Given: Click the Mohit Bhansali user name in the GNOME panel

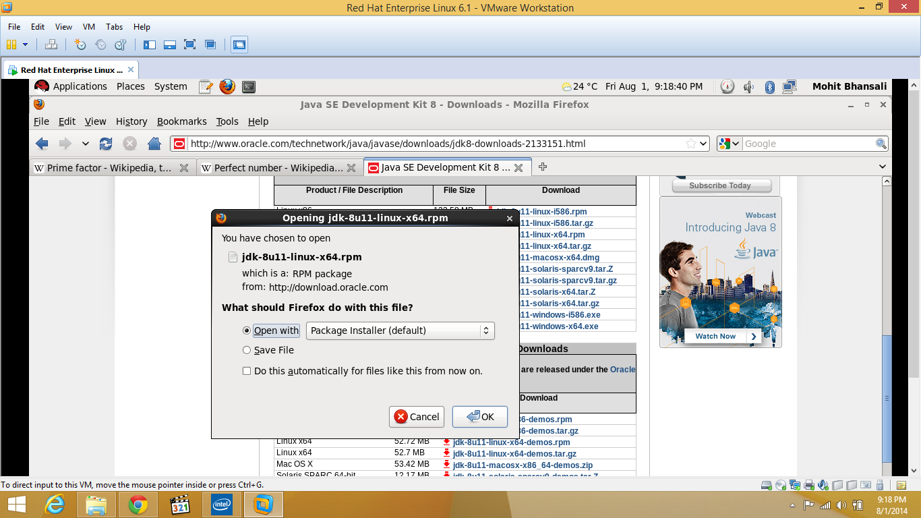Looking at the screenshot, I should click(x=850, y=86).
